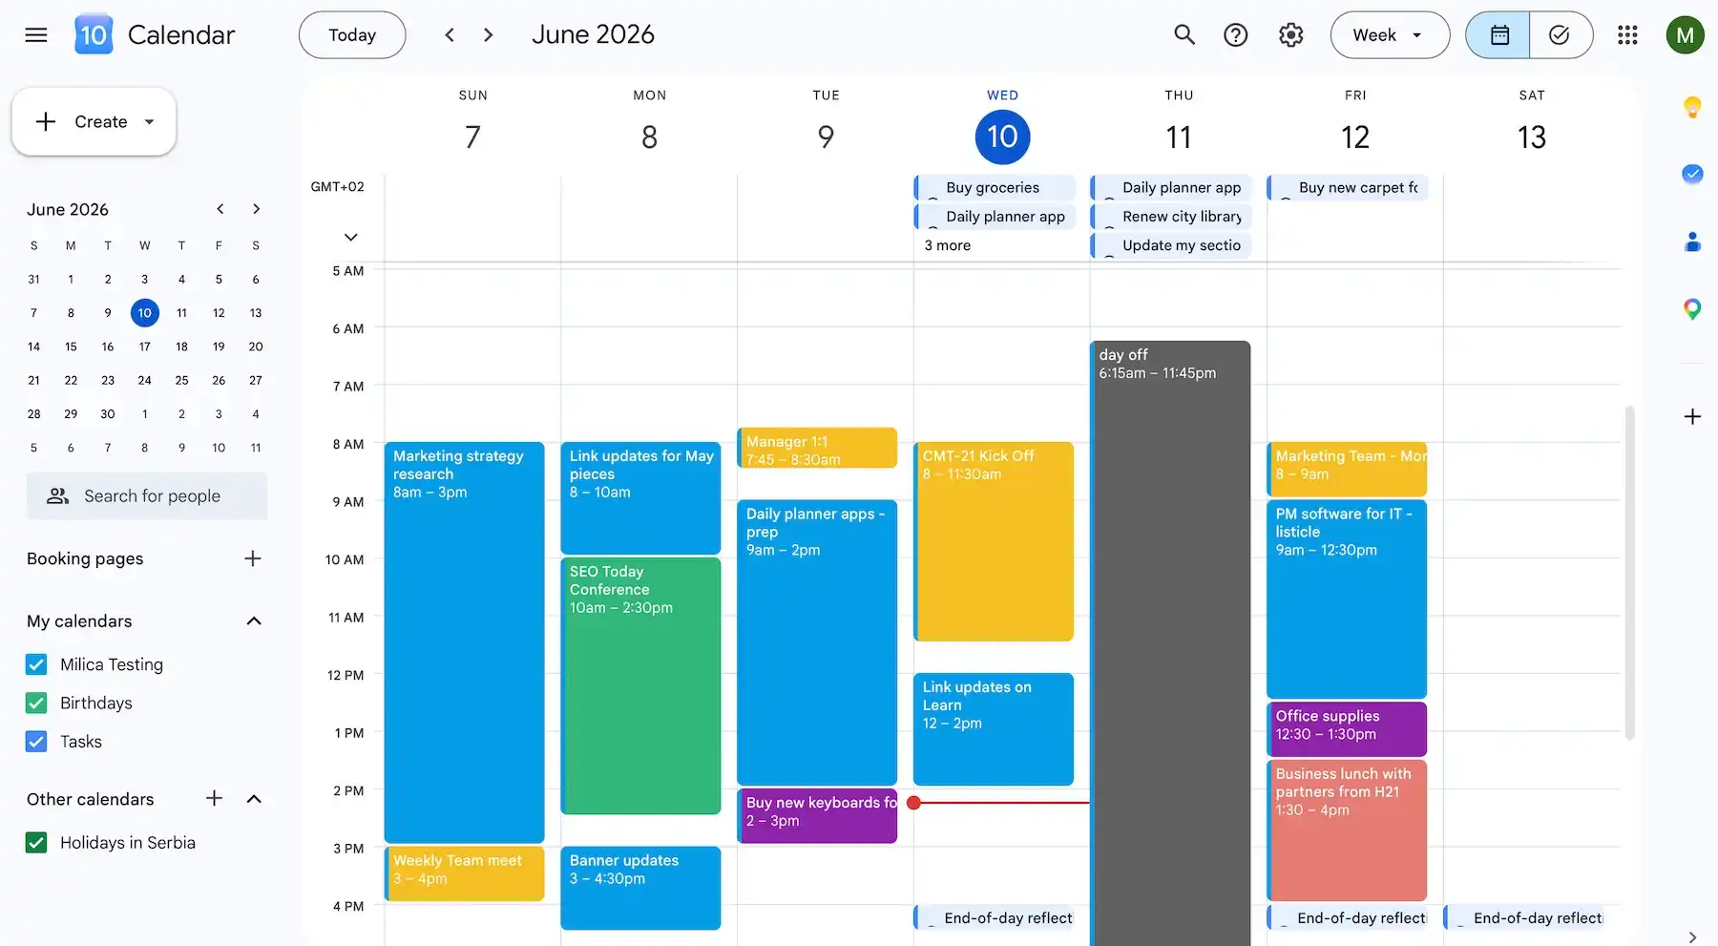Open CMT-21 Kick Off event

click(994, 541)
